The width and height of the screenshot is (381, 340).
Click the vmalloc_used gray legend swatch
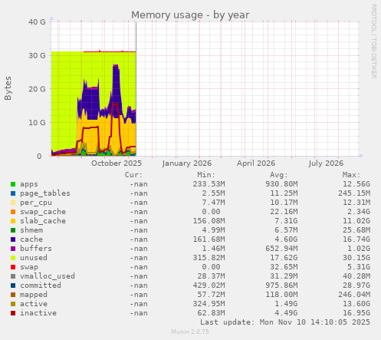[x=13, y=276]
